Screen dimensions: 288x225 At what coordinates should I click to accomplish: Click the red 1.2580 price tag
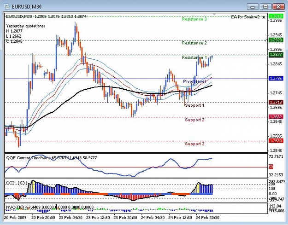[x=276, y=141]
